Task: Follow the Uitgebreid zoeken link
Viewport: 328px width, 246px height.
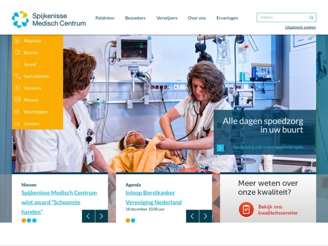Action: (x=300, y=27)
